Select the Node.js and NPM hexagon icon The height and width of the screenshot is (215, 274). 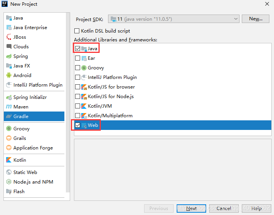pyautogui.click(x=9, y=182)
